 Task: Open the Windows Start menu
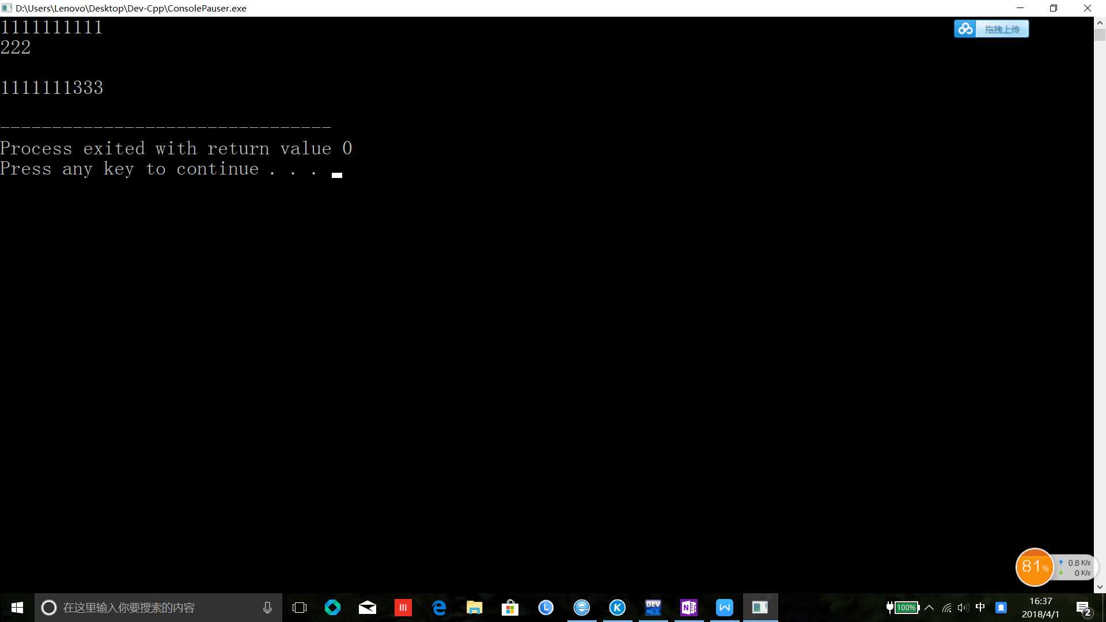pyautogui.click(x=17, y=608)
